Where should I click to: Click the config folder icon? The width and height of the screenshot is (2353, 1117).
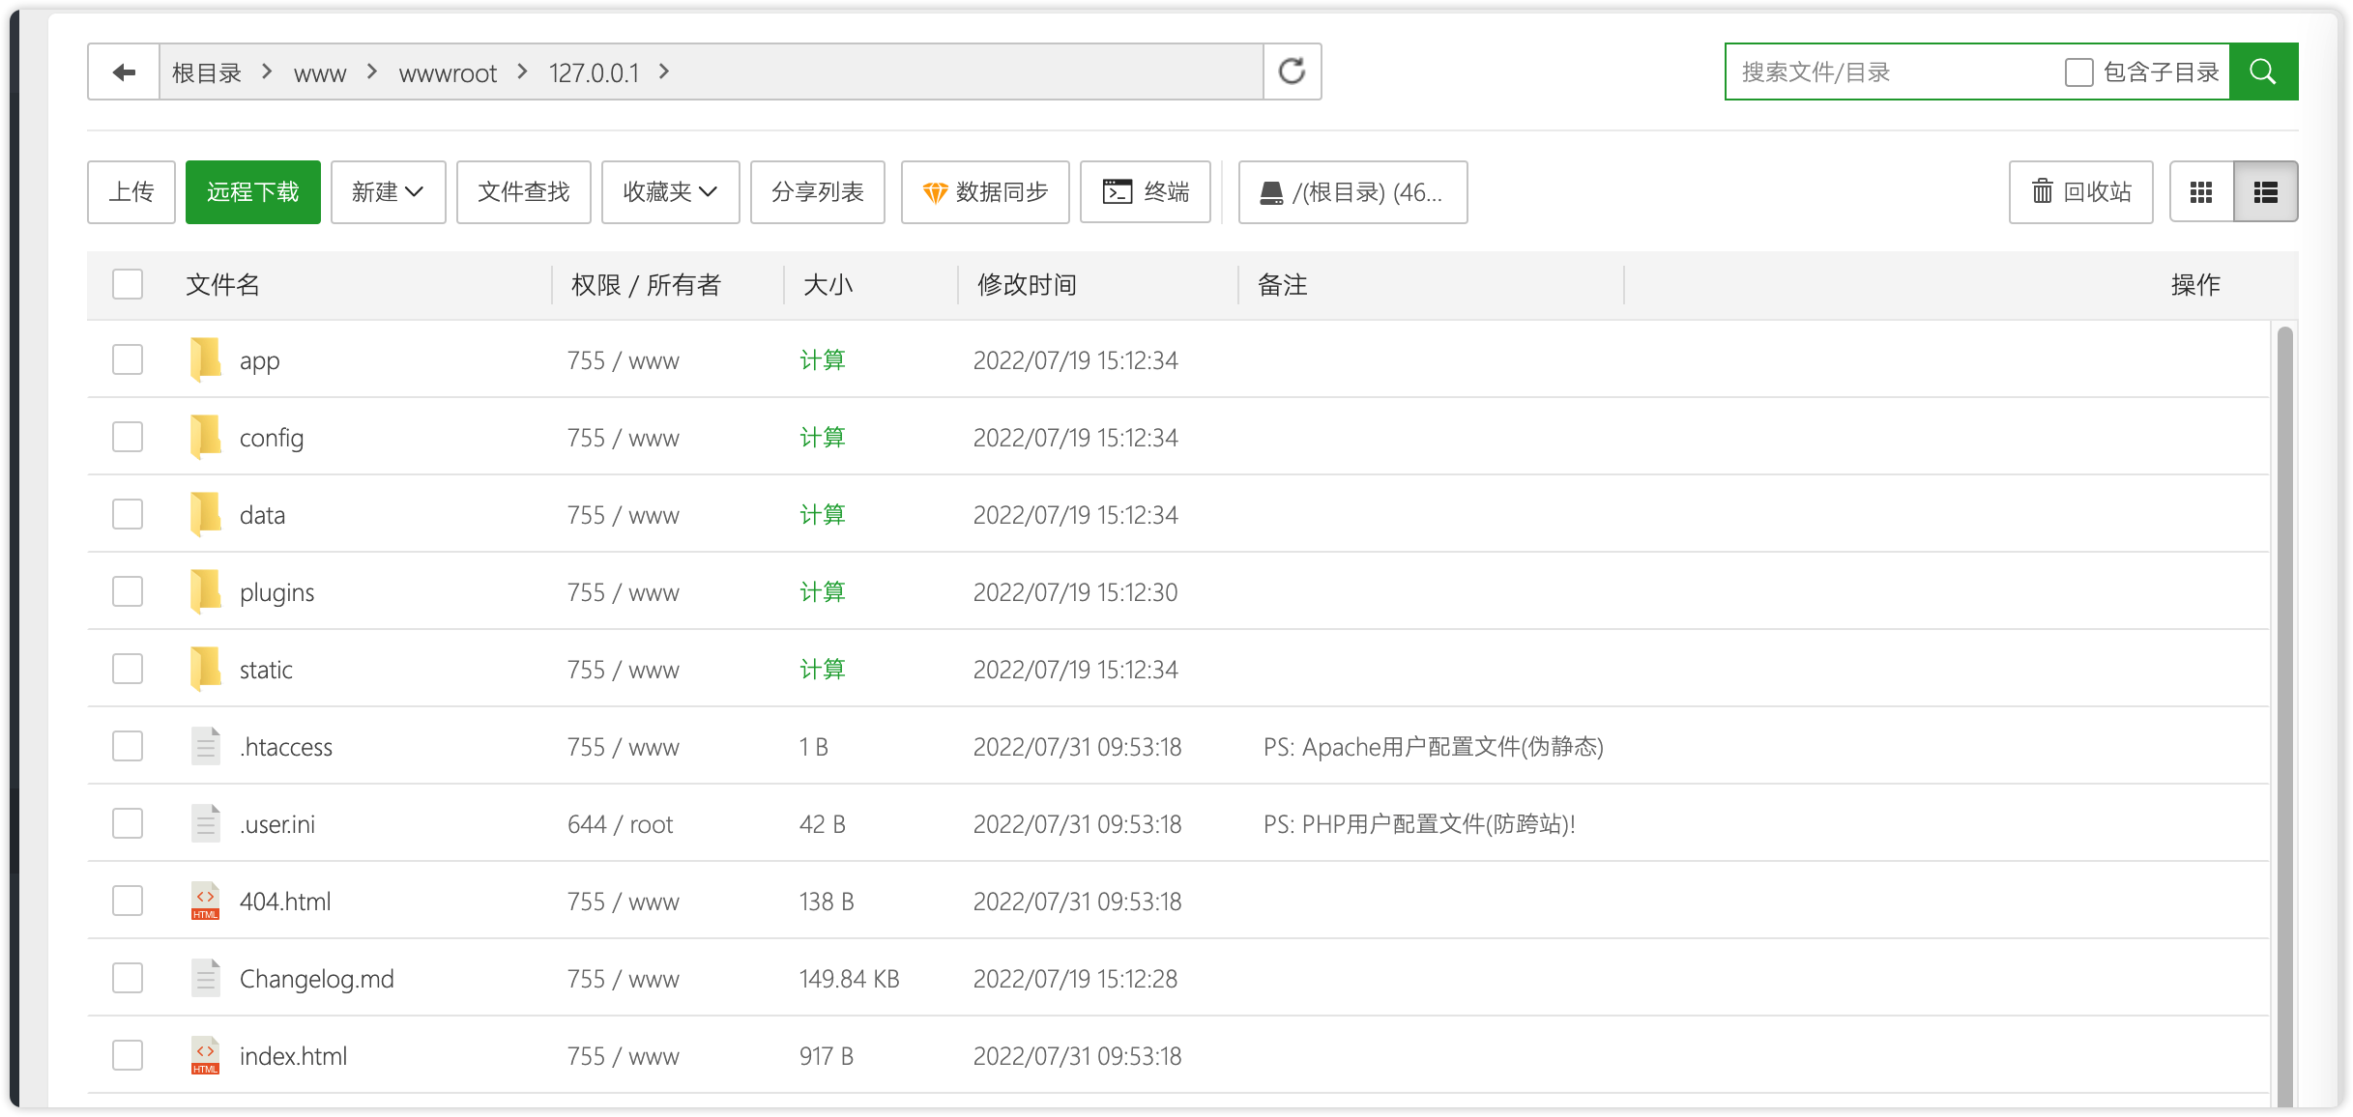[206, 437]
